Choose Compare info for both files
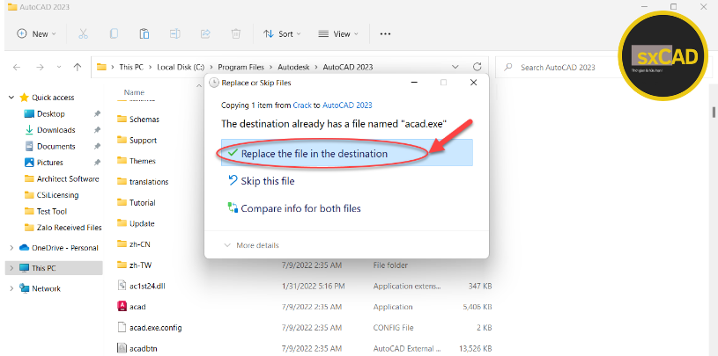The height and width of the screenshot is (356, 718). pos(294,208)
